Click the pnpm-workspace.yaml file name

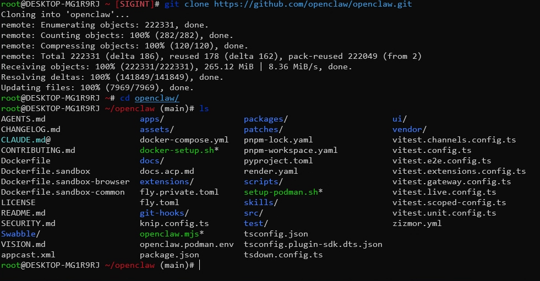coord(290,150)
